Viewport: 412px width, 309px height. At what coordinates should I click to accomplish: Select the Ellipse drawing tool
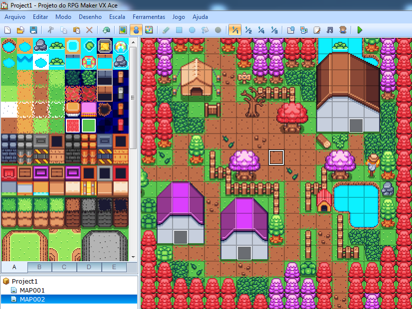point(192,30)
